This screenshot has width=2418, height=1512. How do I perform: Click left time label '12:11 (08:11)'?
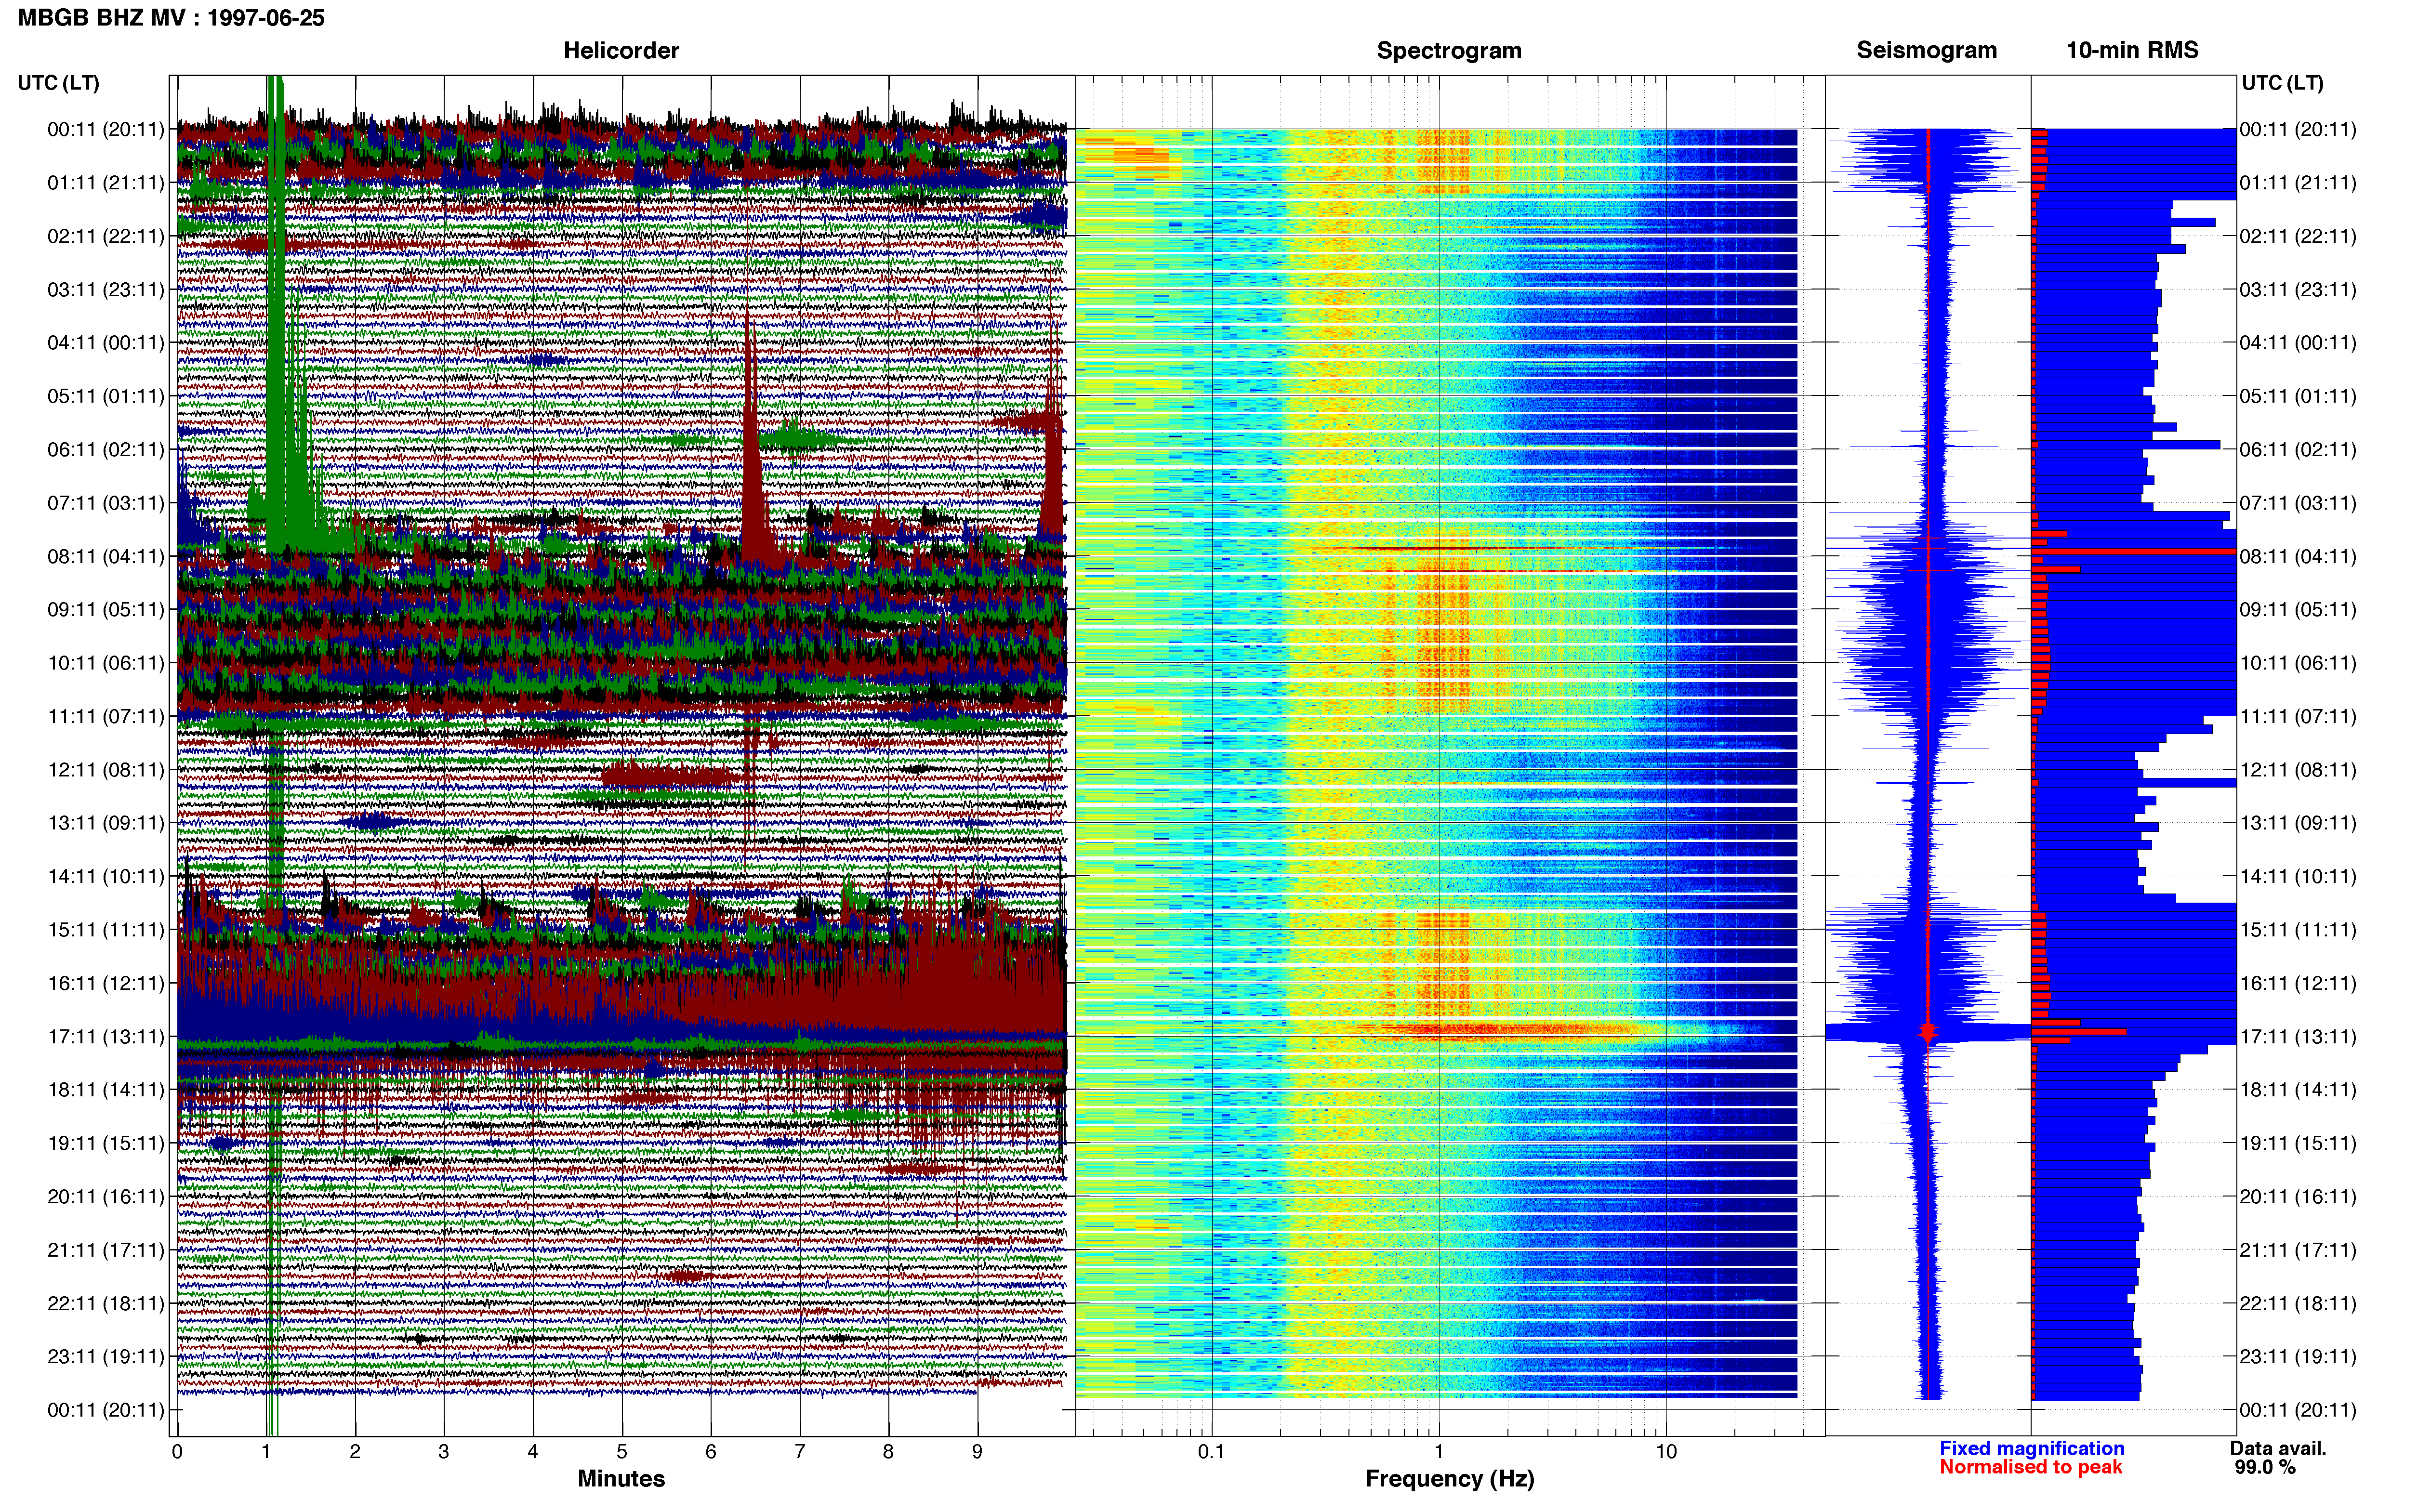[x=105, y=770]
